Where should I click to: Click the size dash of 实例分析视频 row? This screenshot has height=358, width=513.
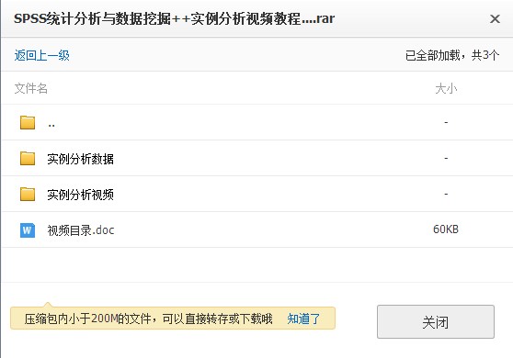pyautogui.click(x=446, y=194)
